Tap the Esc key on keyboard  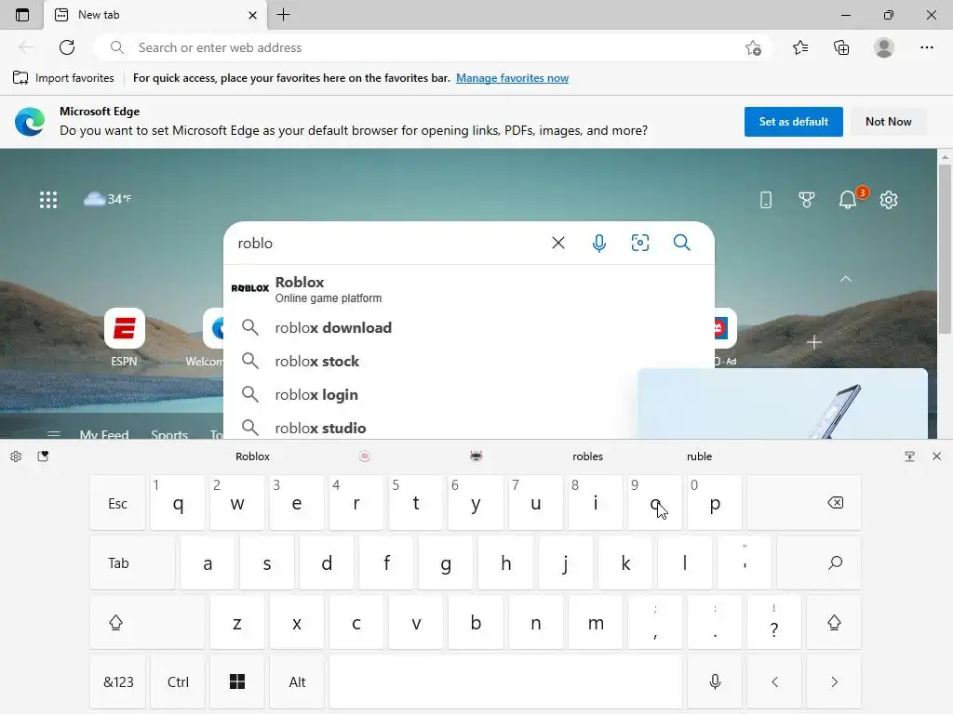(118, 503)
